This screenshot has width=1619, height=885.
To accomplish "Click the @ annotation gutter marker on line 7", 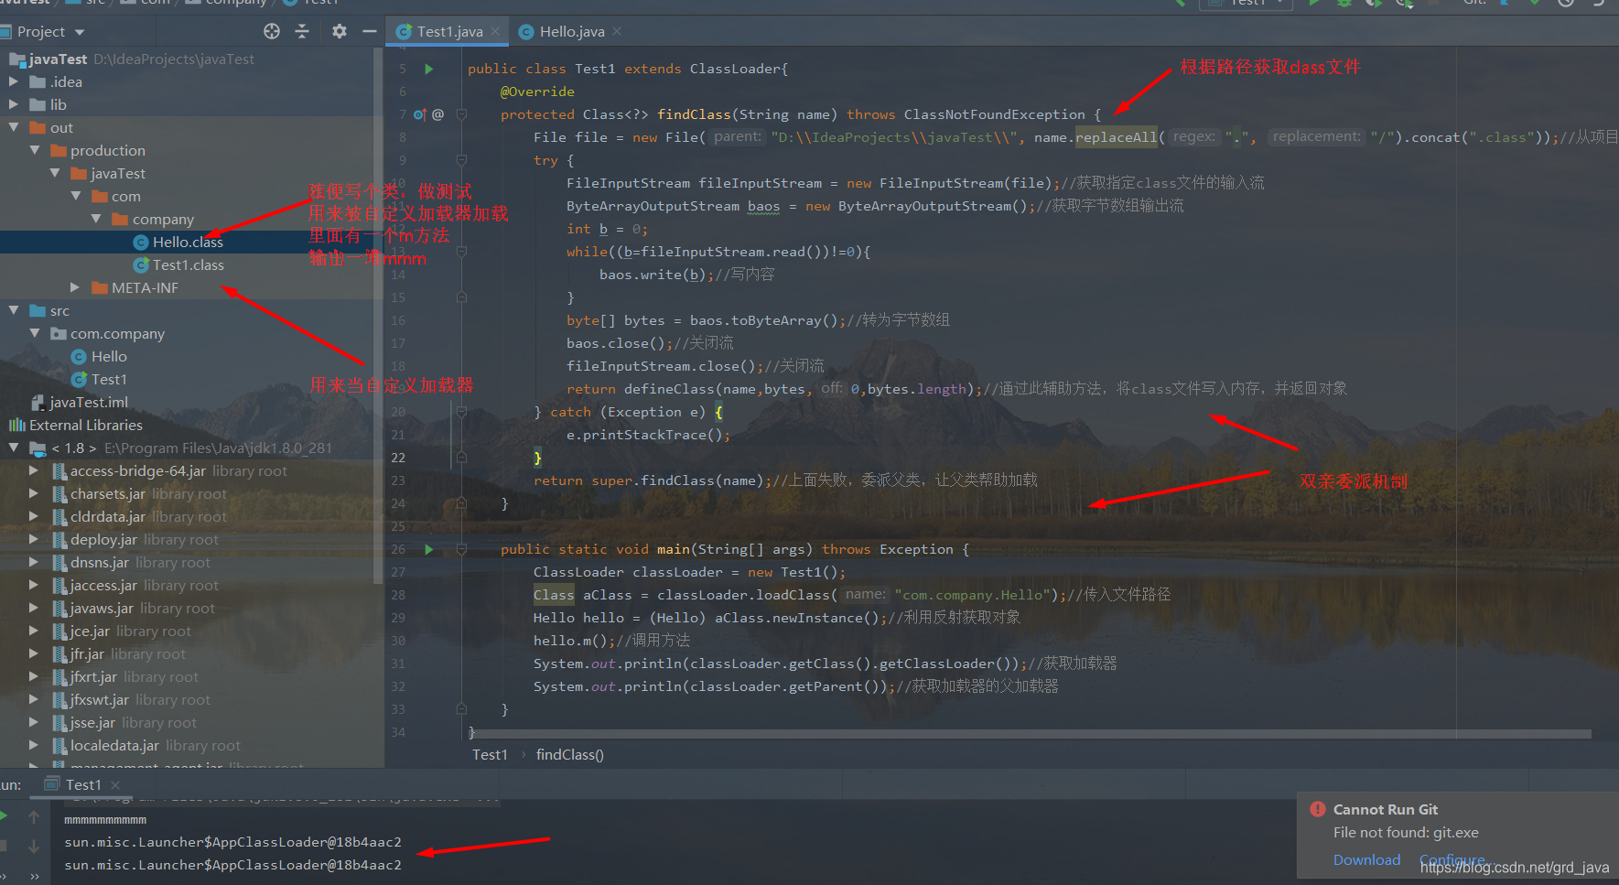I will click(438, 114).
